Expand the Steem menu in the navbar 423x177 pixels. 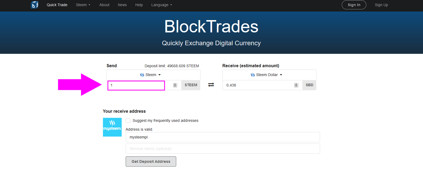[83, 5]
